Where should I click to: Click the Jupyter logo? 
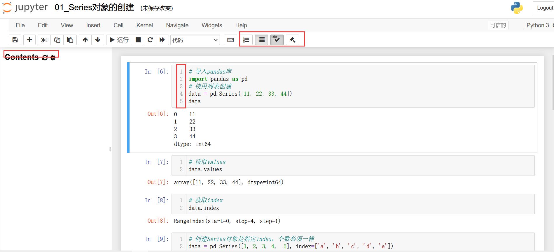point(25,8)
